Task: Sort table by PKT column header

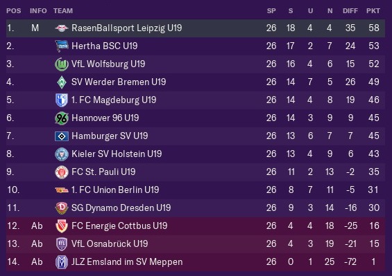Action: [x=373, y=10]
